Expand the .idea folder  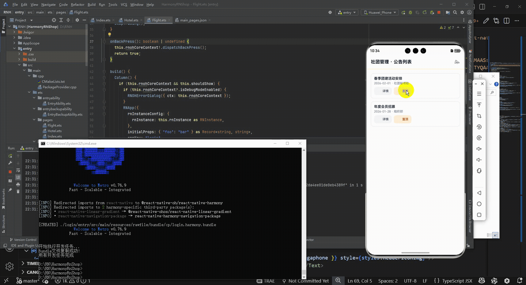[15, 38]
